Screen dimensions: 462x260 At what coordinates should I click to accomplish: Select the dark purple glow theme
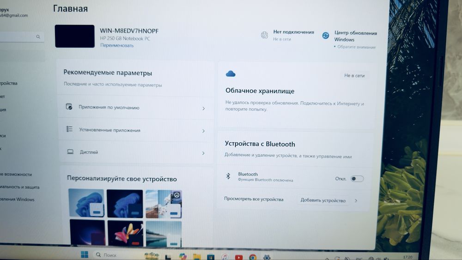click(x=87, y=232)
